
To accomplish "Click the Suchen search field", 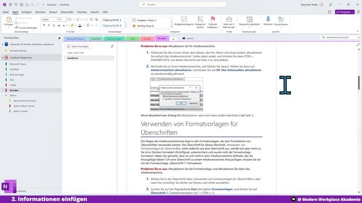I will 182,5.
